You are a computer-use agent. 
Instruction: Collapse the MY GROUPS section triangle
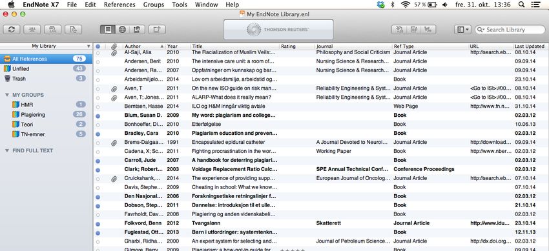coord(7,95)
